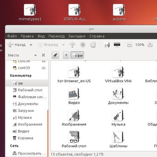Toggle the location edit pencil button
Viewport: 157px width, 157px height.
tap(55, 55)
